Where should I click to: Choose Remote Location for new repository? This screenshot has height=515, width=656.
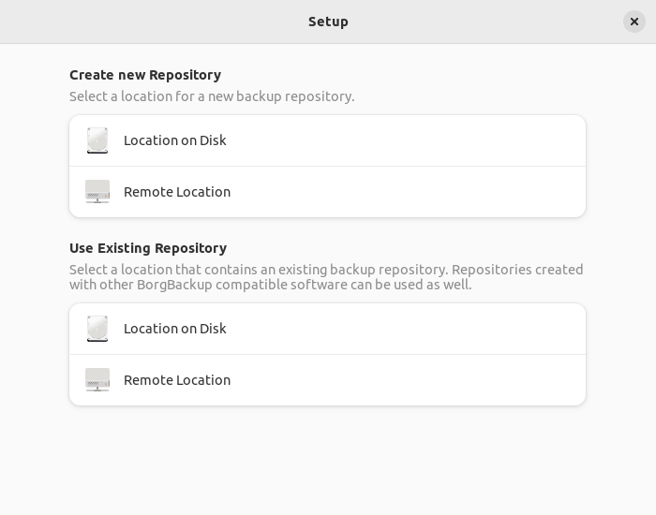[x=327, y=192]
